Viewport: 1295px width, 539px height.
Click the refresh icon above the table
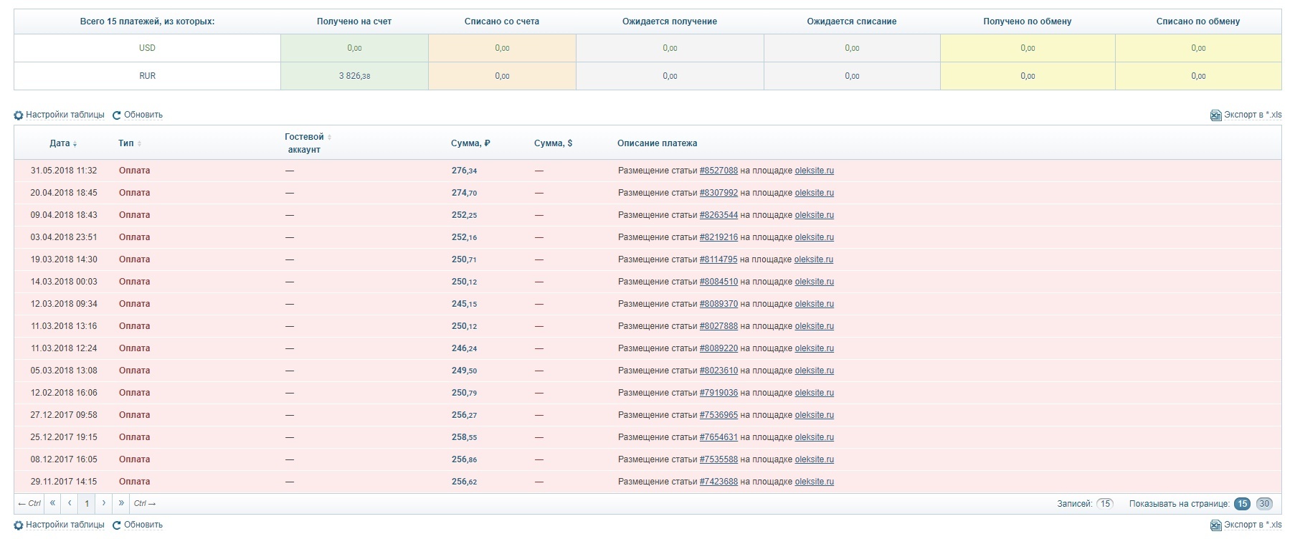(x=116, y=115)
